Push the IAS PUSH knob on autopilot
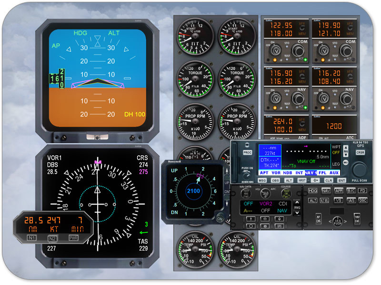Viewport: 381px width, 285px height. tap(338, 221)
